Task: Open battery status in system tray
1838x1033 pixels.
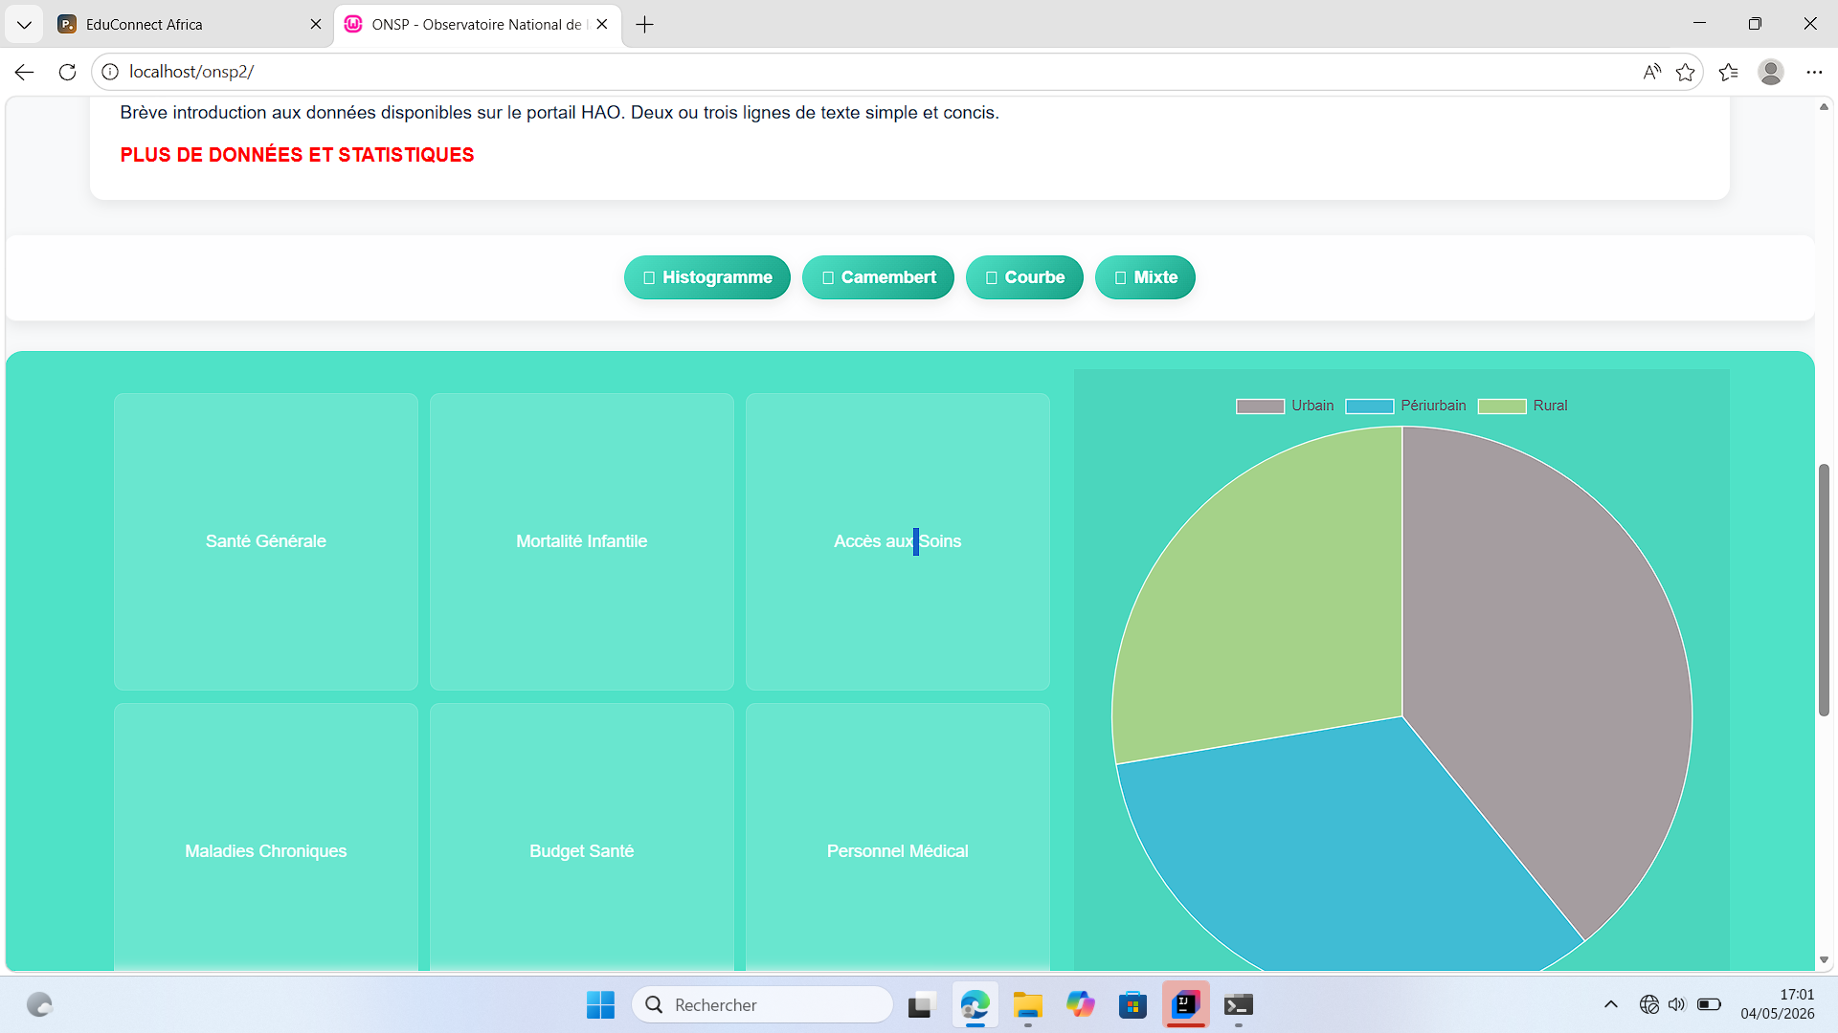Action: [x=1709, y=1004]
